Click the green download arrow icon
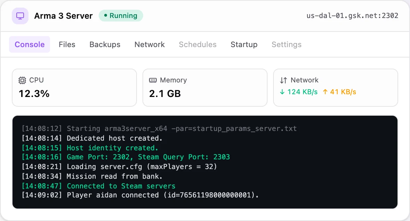The width and height of the screenshot is (410, 221). (x=282, y=92)
